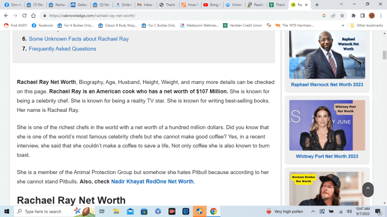The image size is (387, 217).
Task: Open File Explorer from the taskbar
Action: click(x=116, y=211)
